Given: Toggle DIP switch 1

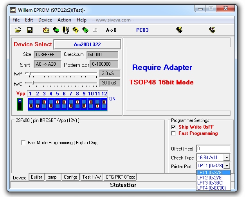Looking at the screenshot, I should click(31, 104).
